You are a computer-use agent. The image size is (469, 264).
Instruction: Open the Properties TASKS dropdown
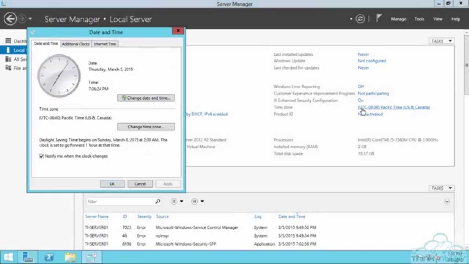click(x=441, y=41)
